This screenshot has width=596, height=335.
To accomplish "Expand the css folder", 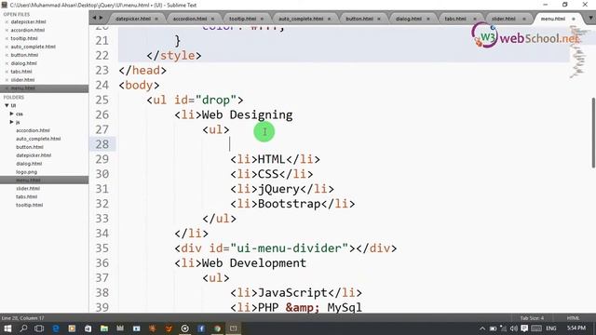I will tap(12, 114).
